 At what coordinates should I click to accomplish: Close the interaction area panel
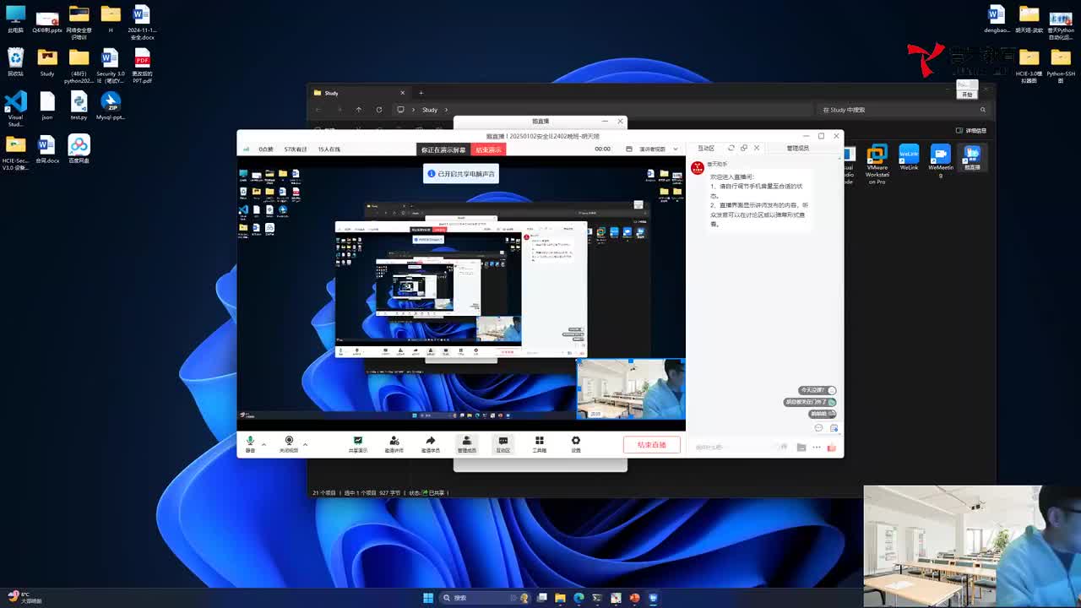point(756,148)
